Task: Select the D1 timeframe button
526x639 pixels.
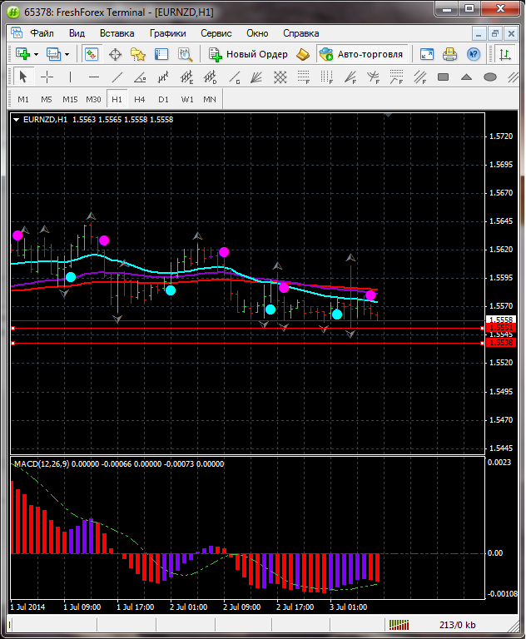Action: coord(163,99)
